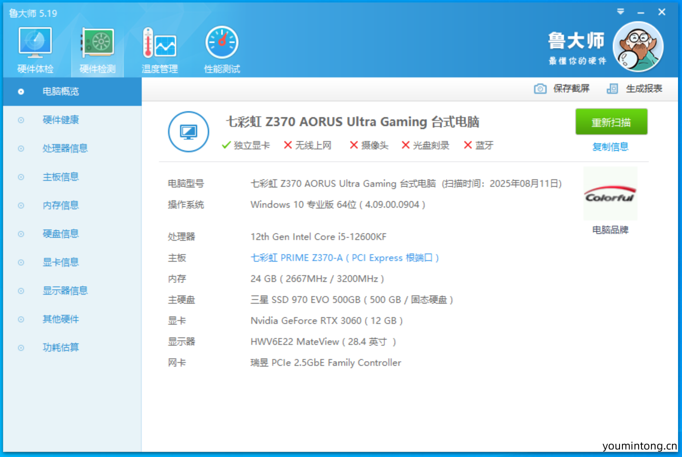The height and width of the screenshot is (457, 682).
Task: Click the Nvidia GeForce RTX 3060 text
Action: click(x=306, y=321)
